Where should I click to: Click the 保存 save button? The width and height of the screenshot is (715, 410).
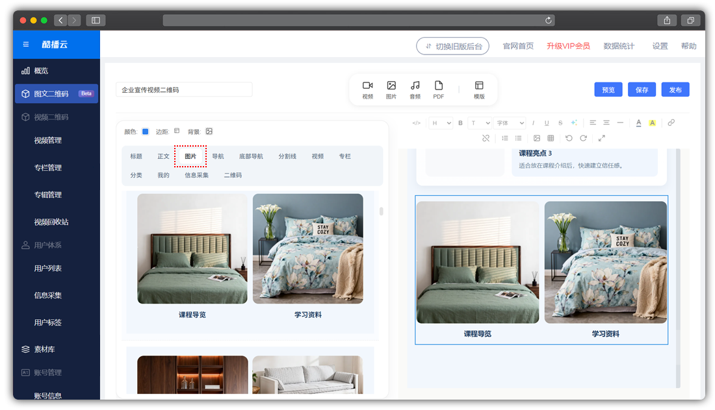point(642,90)
